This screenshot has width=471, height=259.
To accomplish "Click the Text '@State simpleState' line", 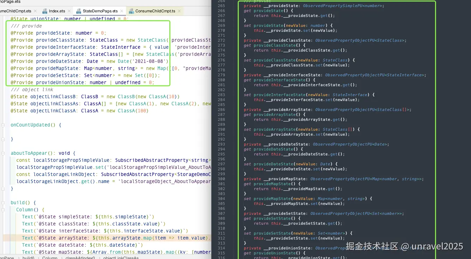I will click(88, 217).
